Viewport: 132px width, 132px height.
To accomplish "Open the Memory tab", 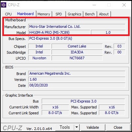I will tap(44, 14).
